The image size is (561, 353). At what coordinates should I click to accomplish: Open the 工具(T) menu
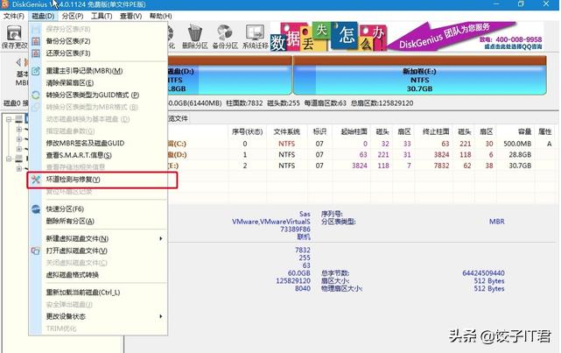point(102,16)
